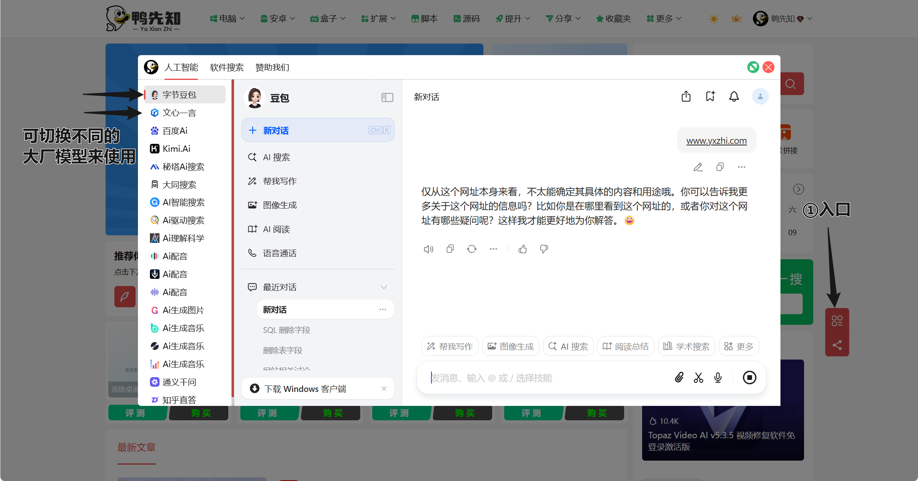918x481 pixels.
Task: Expand the 安卓 dropdown menu
Action: [277, 19]
